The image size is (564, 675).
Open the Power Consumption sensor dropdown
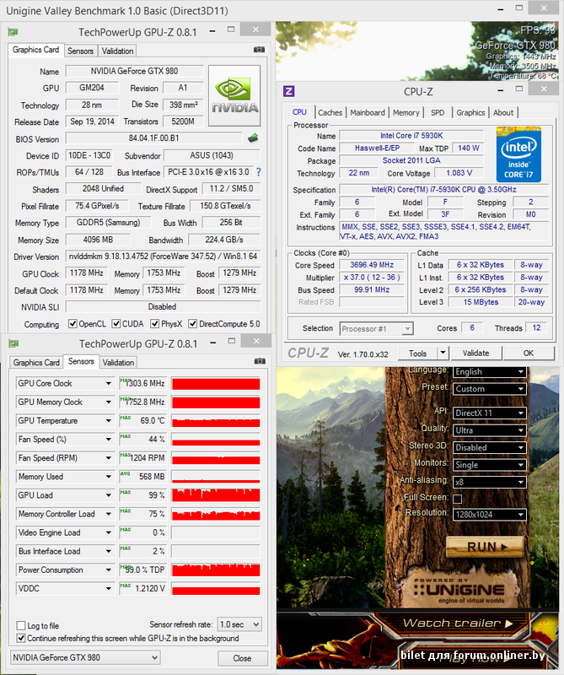click(109, 570)
